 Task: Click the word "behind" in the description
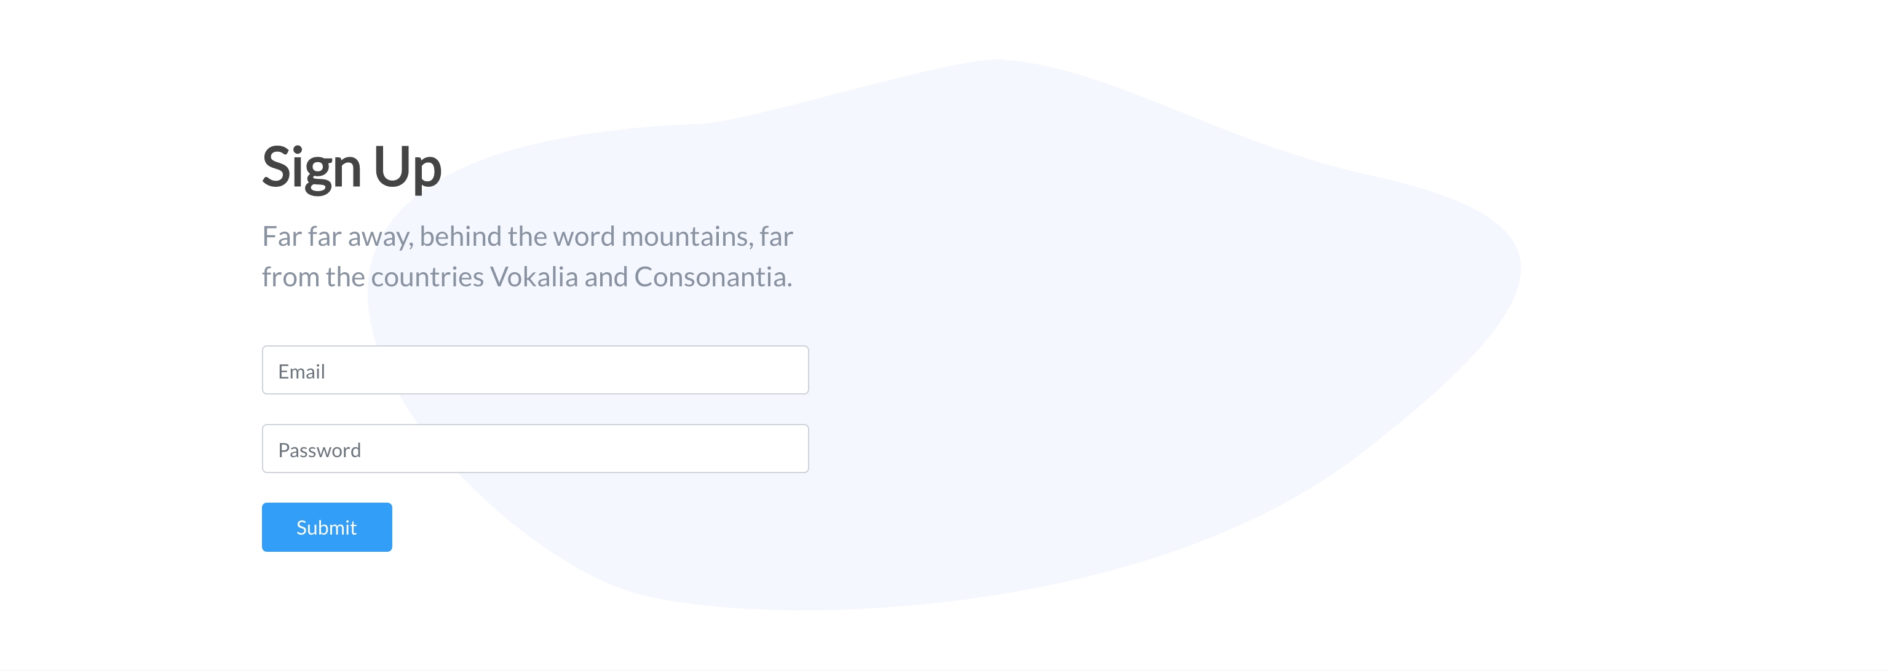click(x=461, y=237)
